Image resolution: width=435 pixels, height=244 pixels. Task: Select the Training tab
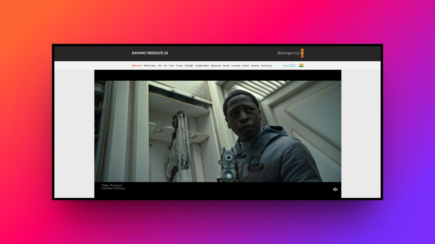pyautogui.click(x=255, y=66)
